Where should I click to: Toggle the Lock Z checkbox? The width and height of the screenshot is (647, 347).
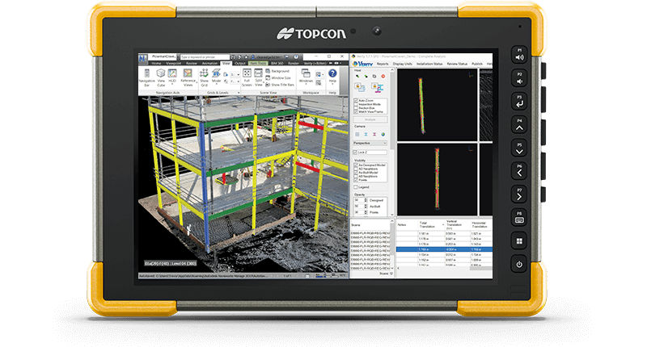point(356,153)
